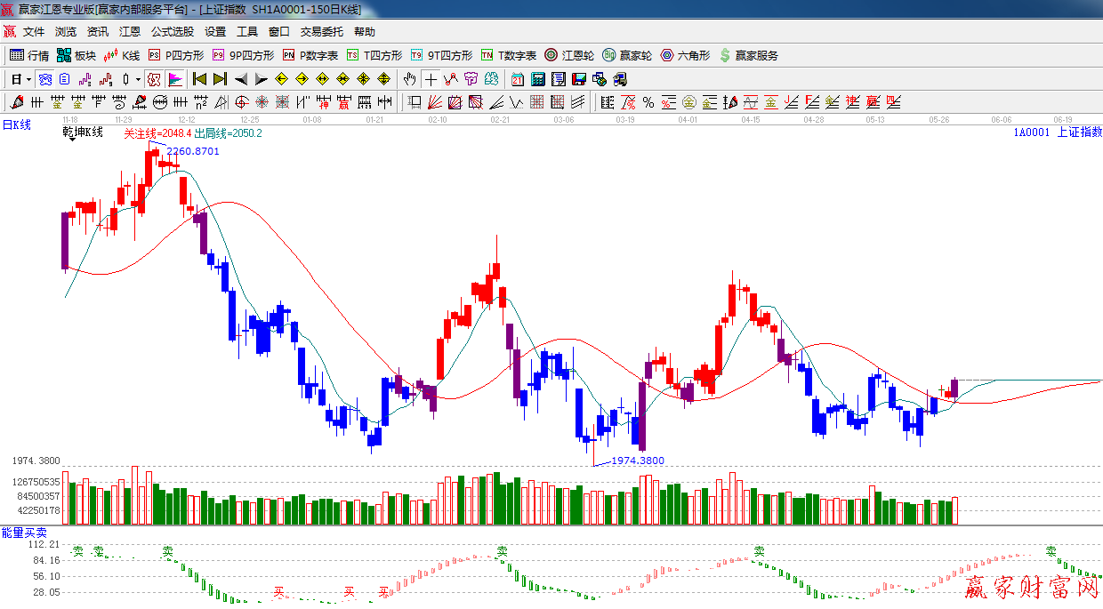Jump to the first bar arrow

(200, 79)
